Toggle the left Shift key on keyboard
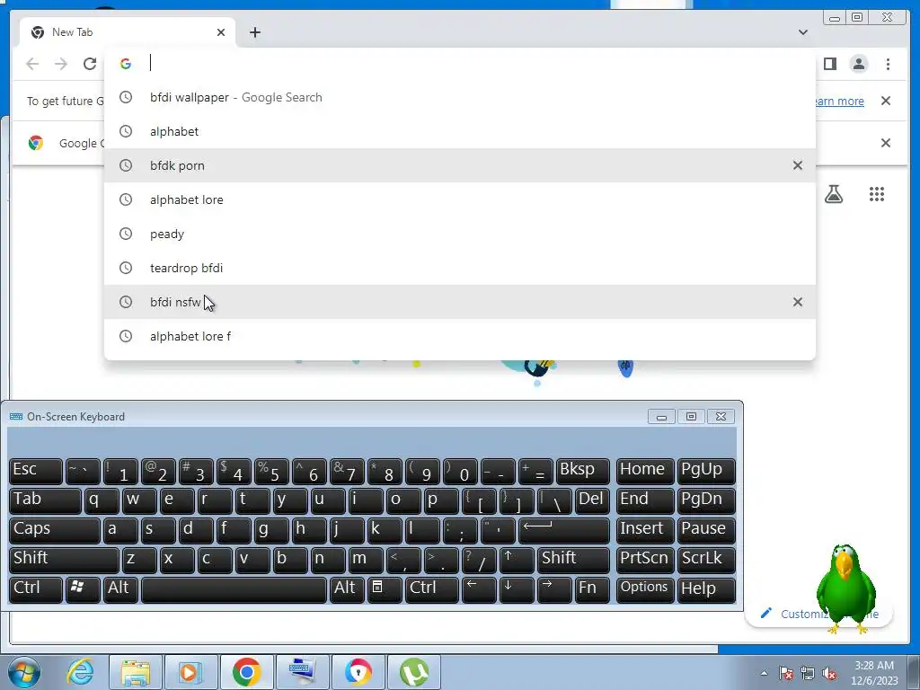This screenshot has width=920, height=690. [64, 560]
